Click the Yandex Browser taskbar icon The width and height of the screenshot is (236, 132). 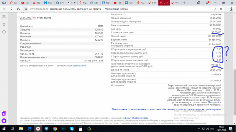coord(38,129)
